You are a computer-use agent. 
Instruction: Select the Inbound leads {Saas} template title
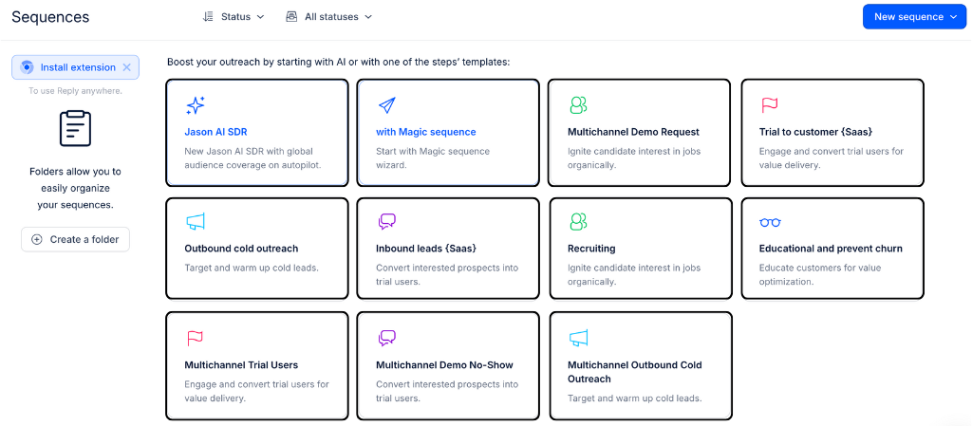tap(426, 249)
